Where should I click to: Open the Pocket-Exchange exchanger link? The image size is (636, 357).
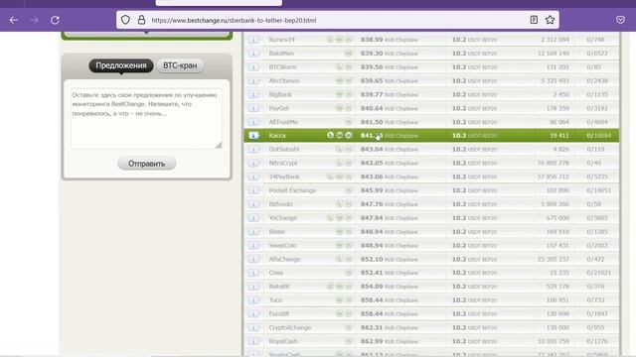pos(292,190)
